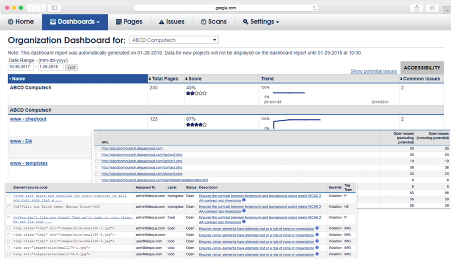Click info icon in 'We sell parts' row
The width and height of the screenshot is (451, 259).
click(244, 200)
